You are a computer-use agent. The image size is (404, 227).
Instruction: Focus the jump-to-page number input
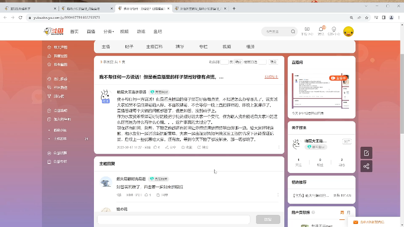(x=224, y=62)
